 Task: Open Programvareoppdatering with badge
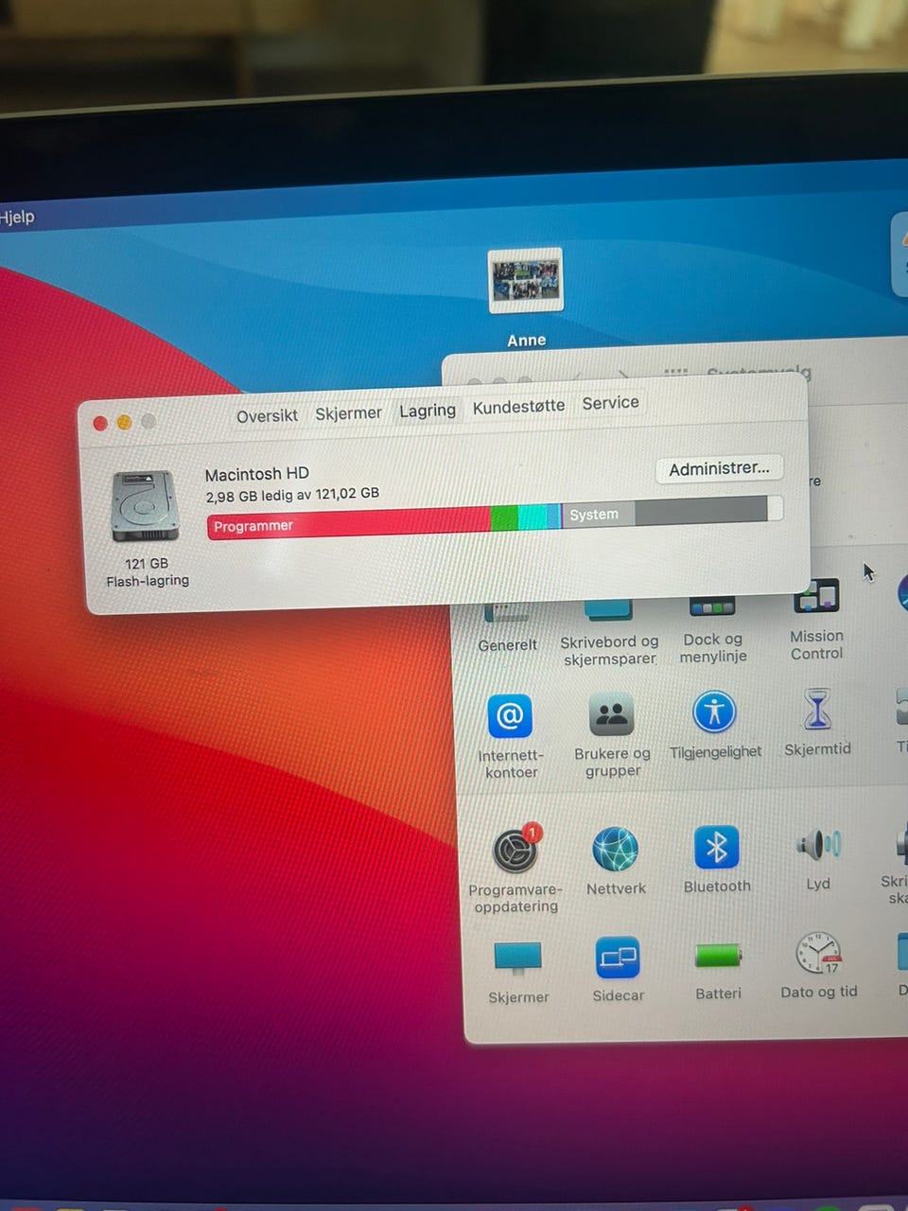[x=515, y=868]
